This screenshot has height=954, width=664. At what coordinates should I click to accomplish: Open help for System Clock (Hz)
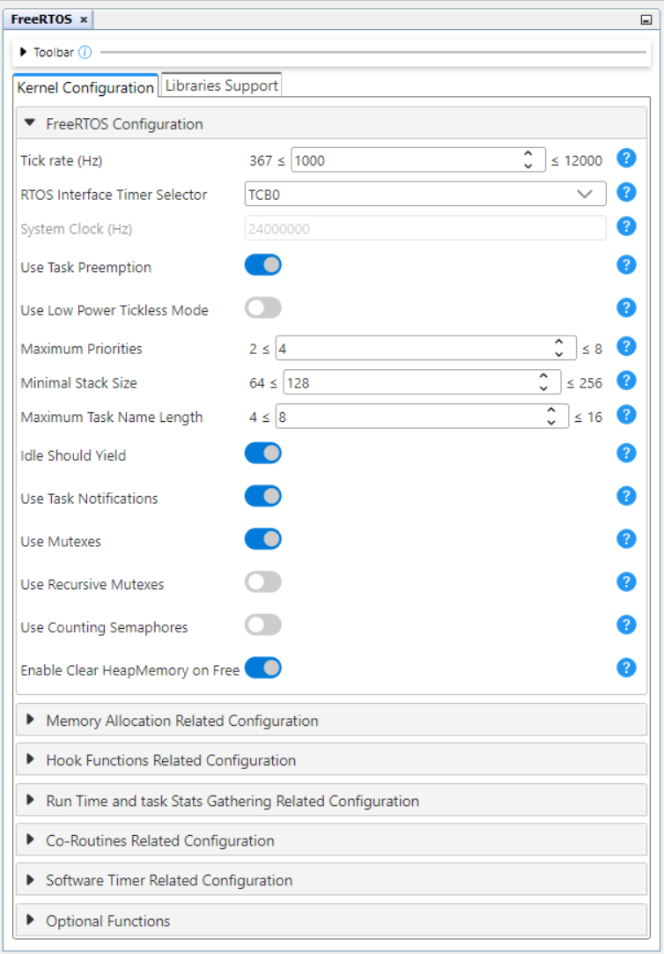click(626, 226)
